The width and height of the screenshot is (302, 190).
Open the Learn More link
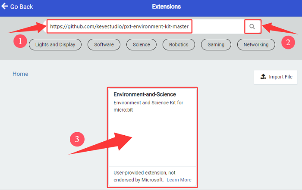179,180
